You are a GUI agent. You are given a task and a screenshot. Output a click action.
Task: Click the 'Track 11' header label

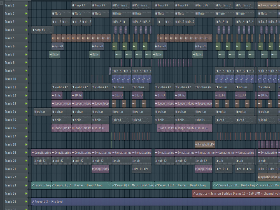[x=10, y=87]
